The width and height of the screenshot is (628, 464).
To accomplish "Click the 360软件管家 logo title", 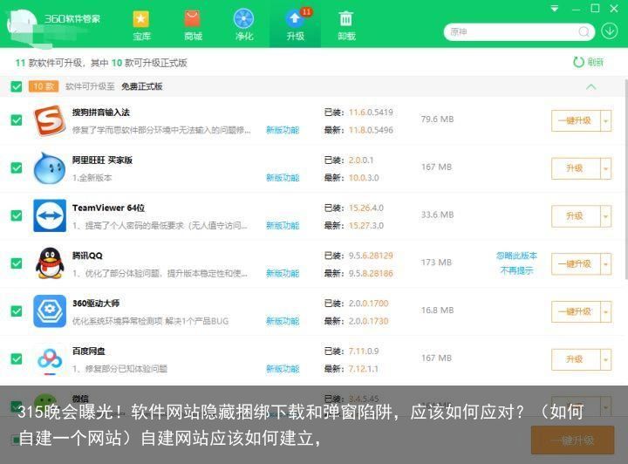I will (x=72, y=18).
